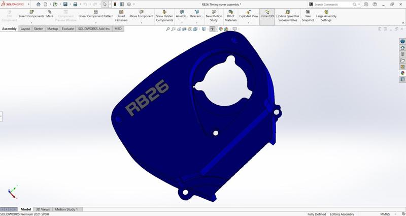
Task: Open Reference Geometry tool
Action: tap(196, 14)
